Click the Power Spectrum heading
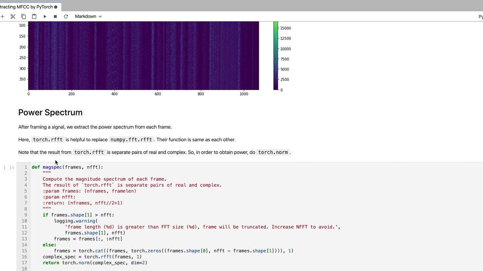The width and height of the screenshot is (483, 271). [x=50, y=113]
